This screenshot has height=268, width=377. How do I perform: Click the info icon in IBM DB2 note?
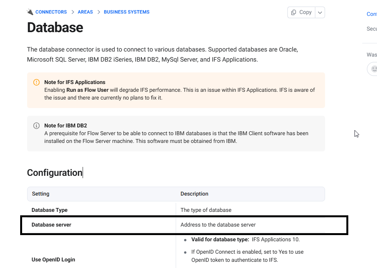tap(36, 125)
